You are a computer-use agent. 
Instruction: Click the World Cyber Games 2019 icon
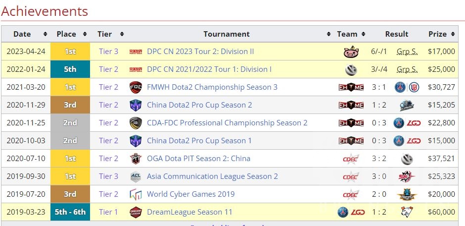pos(135,194)
